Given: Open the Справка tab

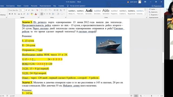Looking at the screenshot, I should [x=61, y=6].
